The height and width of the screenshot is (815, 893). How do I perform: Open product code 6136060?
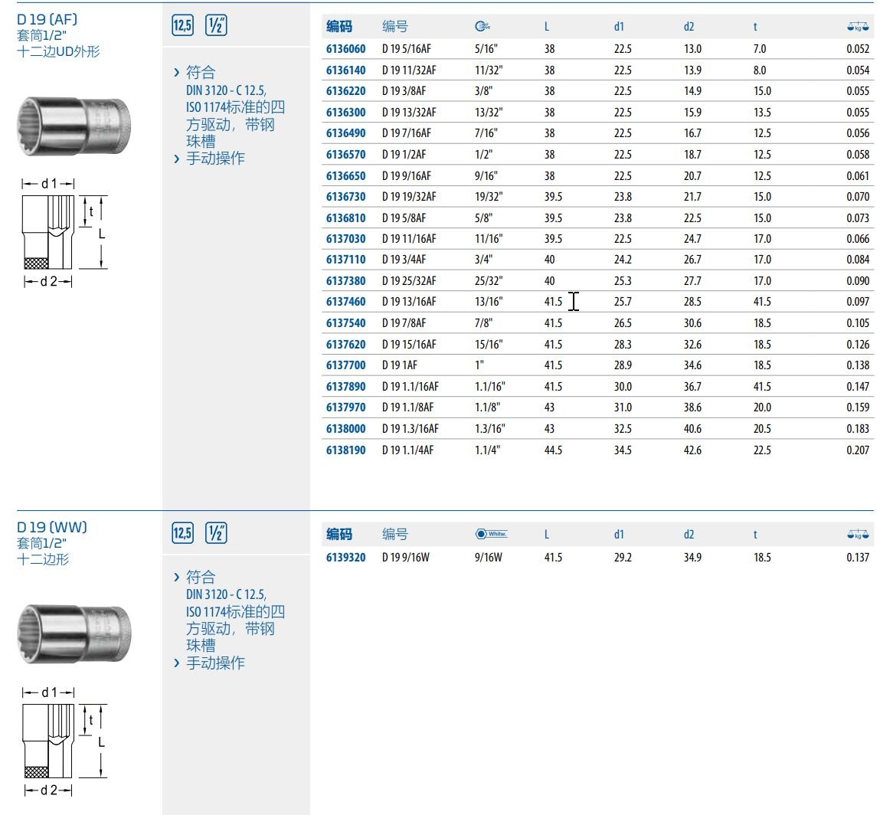click(345, 48)
